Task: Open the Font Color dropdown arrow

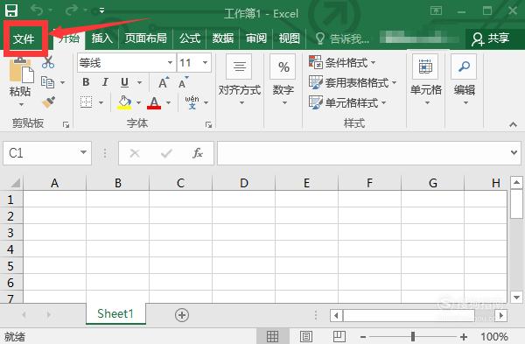Action: 168,102
